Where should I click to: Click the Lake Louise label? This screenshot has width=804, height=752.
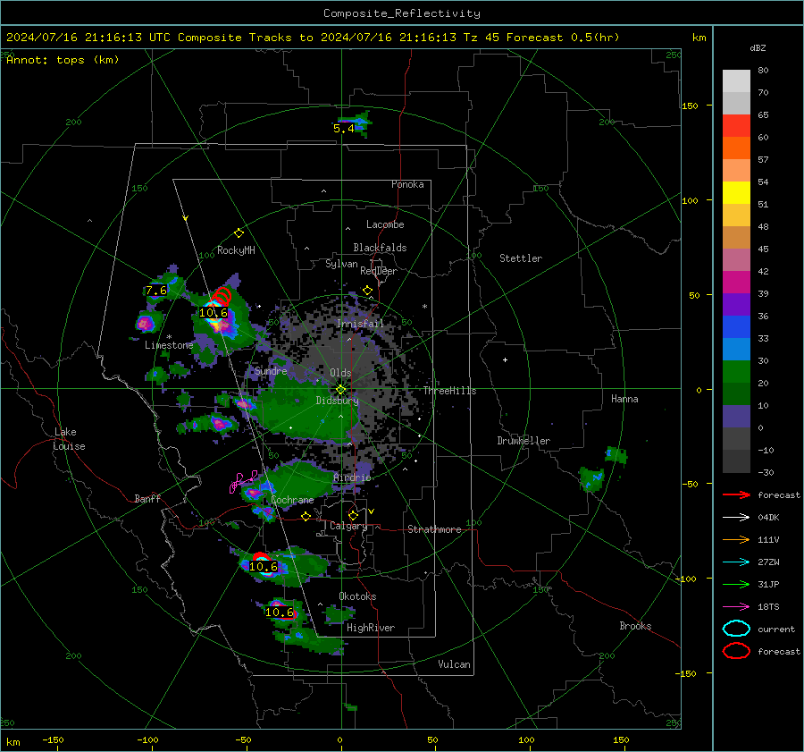[70, 439]
